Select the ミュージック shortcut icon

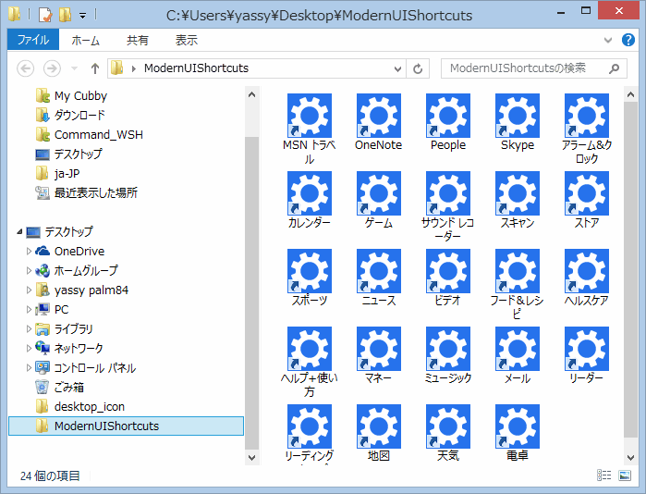coord(448,349)
